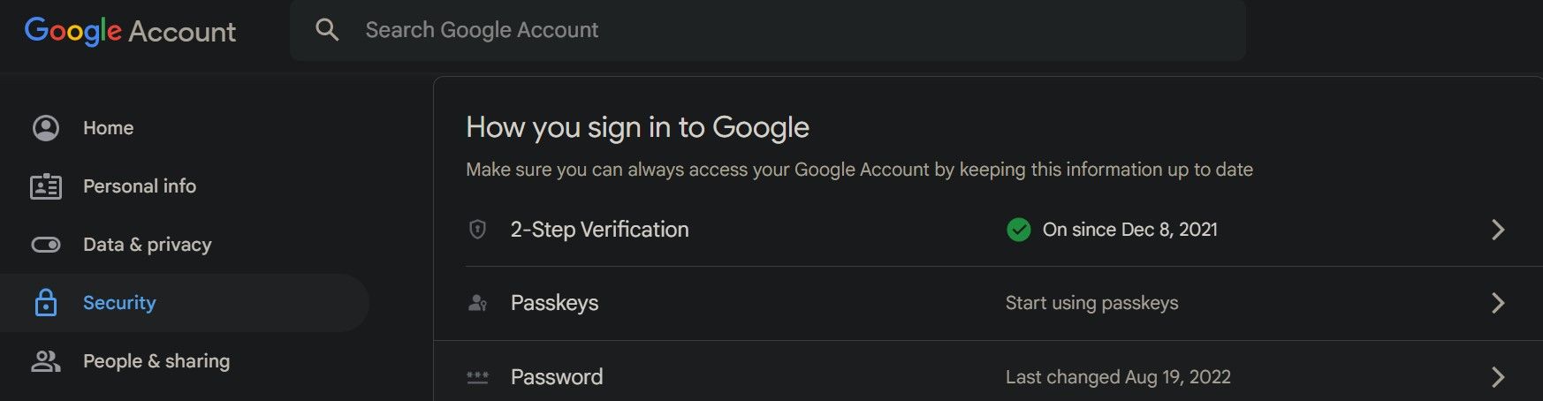
Task: Click the Data & privacy toggle icon
Action: [x=46, y=245]
